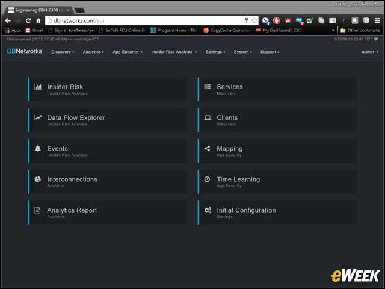Click the Data Flow Explorer line chart icon
This screenshot has width=385, height=289.
(x=38, y=117)
